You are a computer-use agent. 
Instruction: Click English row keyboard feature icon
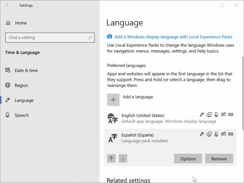tap(231, 115)
